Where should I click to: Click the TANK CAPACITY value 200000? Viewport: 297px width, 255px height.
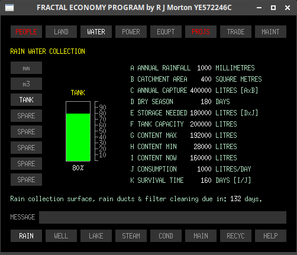(201, 124)
